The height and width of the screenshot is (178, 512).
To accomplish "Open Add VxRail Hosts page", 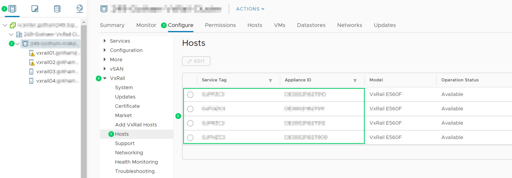I will tap(136, 124).
